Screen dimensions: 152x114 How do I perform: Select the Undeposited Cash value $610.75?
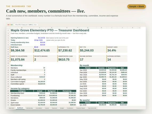pyautogui.click(x=64, y=60)
